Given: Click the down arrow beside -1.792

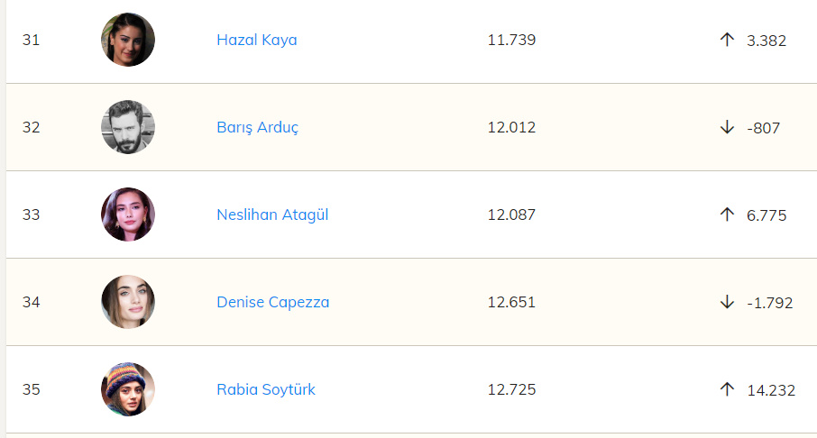Looking at the screenshot, I should pyautogui.click(x=727, y=302).
